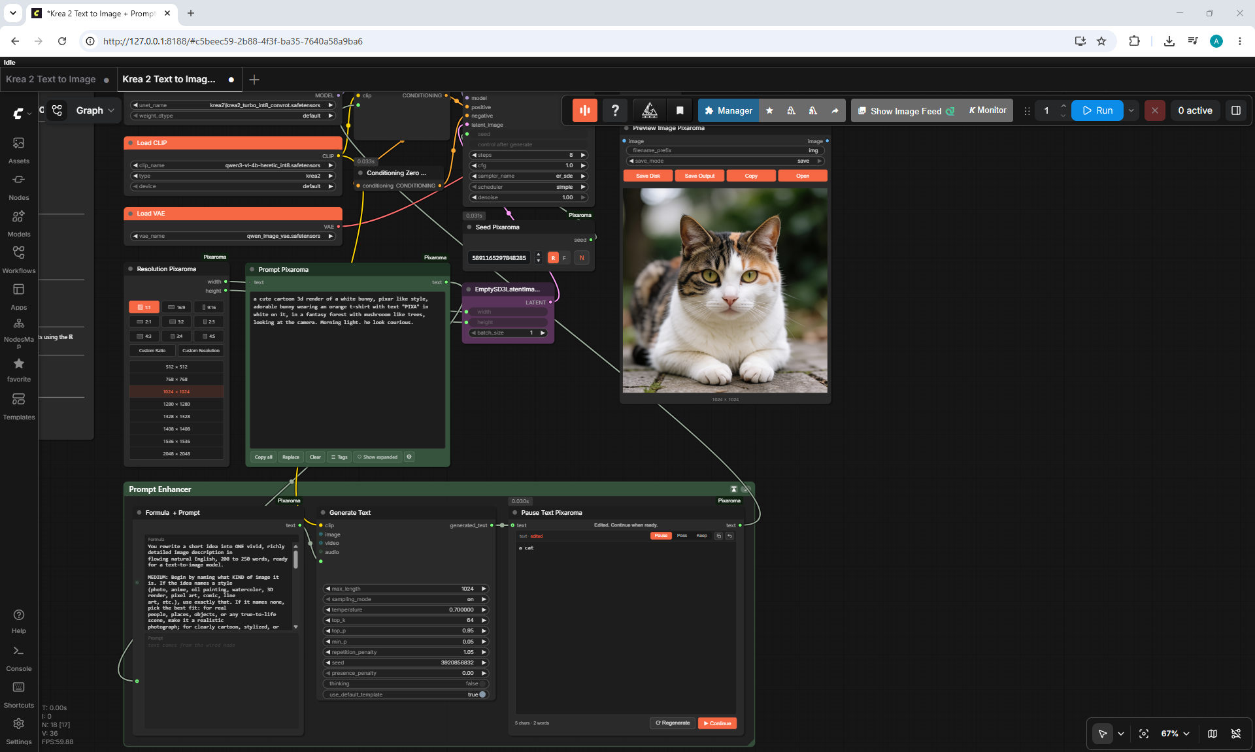Screen dimensions: 1255x752
Task: Toggle the Console panel
Action: click(x=19, y=659)
